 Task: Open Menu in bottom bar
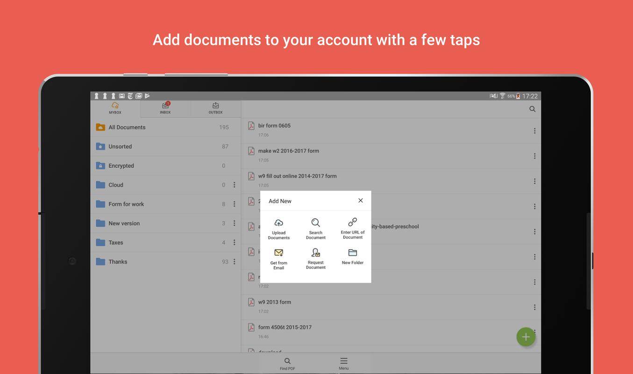coord(344,364)
